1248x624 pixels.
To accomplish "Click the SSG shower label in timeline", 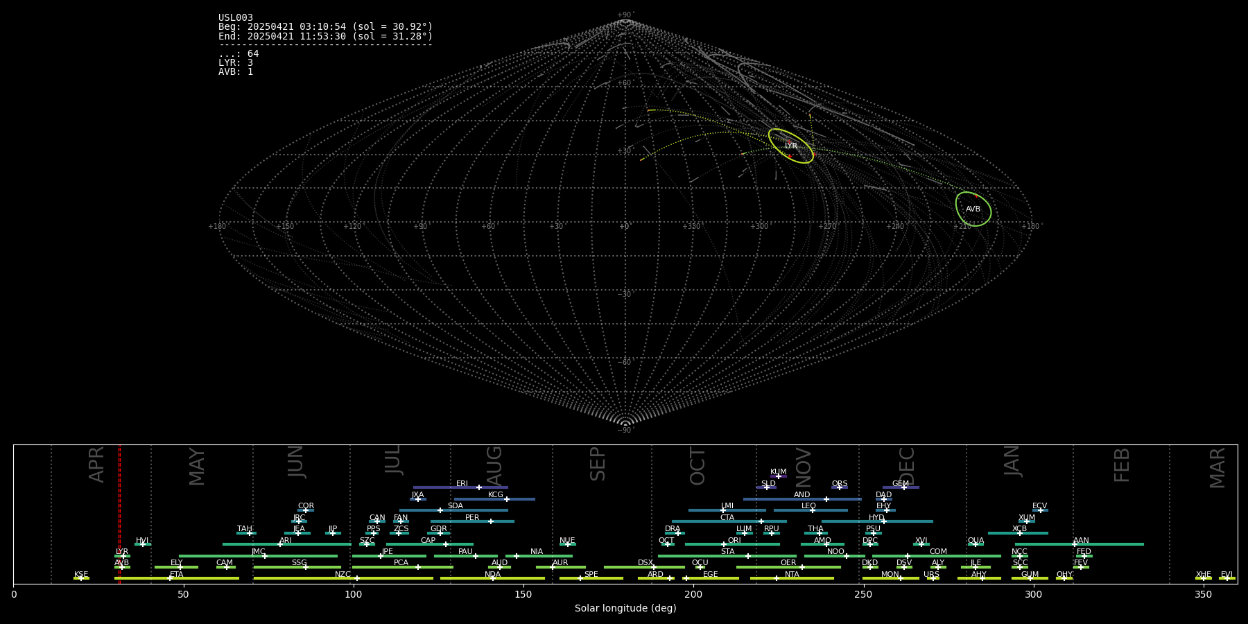I will pyautogui.click(x=299, y=563).
